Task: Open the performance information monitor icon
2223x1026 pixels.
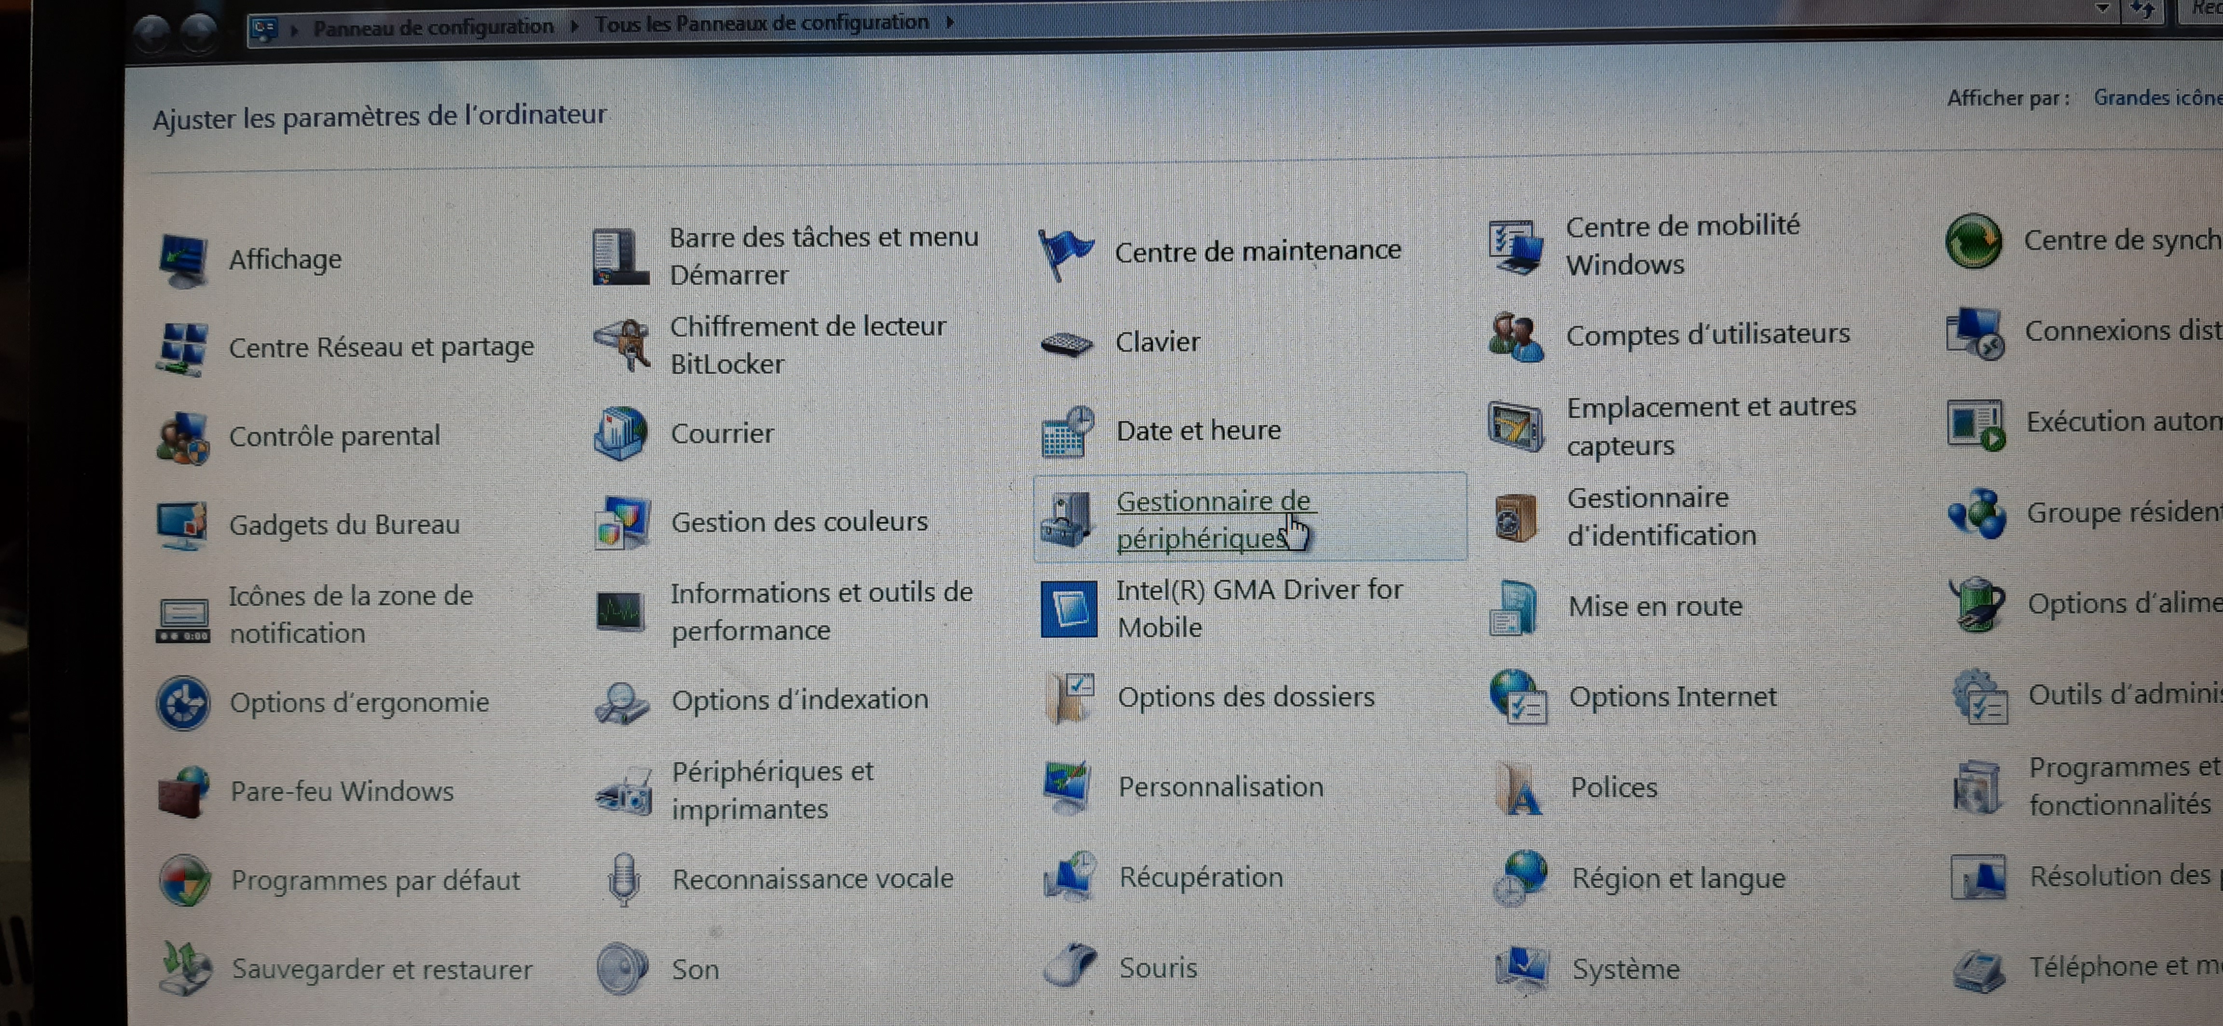Action: [621, 612]
